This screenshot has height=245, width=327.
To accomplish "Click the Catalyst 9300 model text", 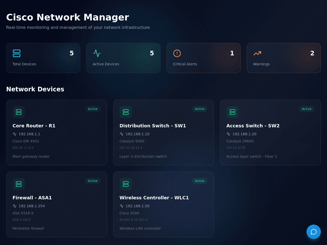I will (132, 141).
